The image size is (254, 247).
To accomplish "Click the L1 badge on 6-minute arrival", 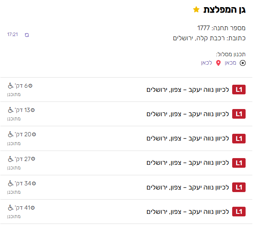I will click(x=239, y=90).
